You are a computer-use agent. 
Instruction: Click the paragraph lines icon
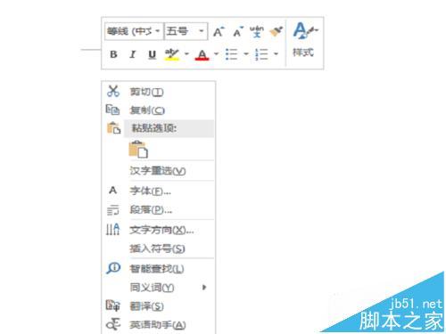[x=113, y=210]
